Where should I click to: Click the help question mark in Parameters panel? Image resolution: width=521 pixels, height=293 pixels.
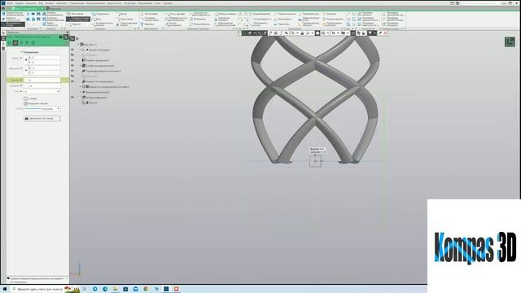pos(61,37)
